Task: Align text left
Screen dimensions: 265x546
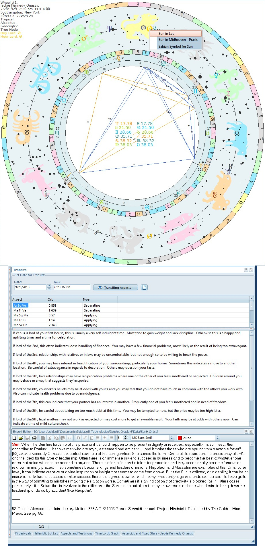Action: (x=98, y=438)
